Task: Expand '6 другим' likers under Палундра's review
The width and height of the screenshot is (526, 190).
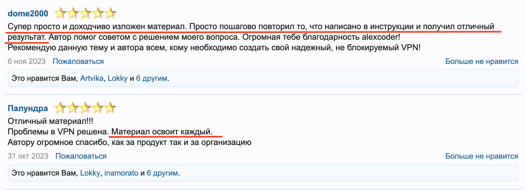Action: (162, 173)
